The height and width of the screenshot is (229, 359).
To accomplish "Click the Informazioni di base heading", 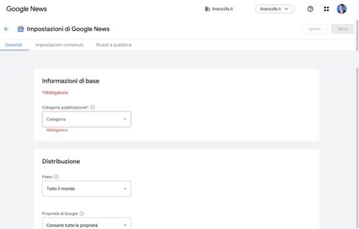I will [x=71, y=81].
